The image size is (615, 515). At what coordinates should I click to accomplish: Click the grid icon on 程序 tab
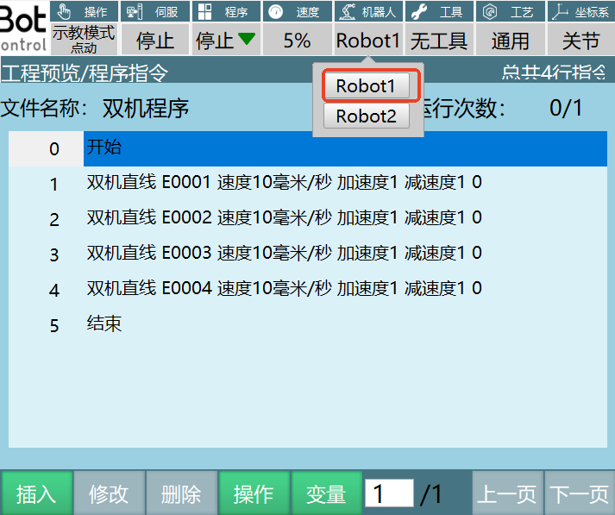pos(204,12)
